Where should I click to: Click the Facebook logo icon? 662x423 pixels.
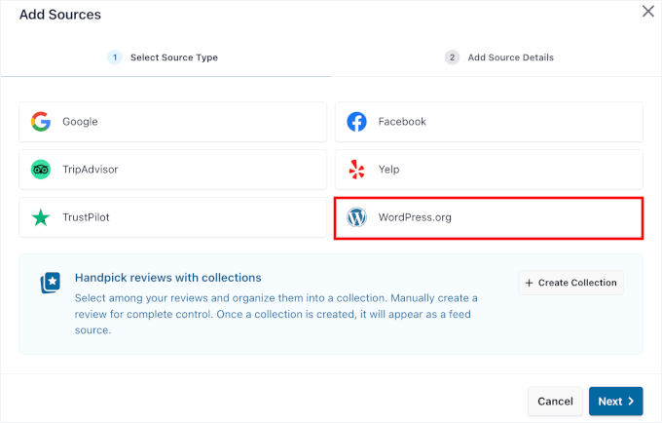pos(357,122)
